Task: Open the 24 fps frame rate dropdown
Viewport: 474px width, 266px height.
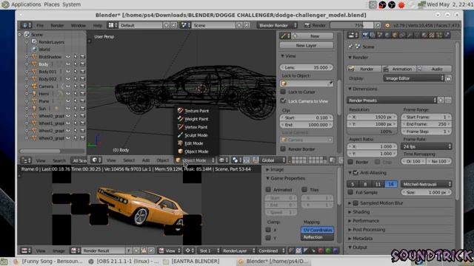Action: point(427,146)
